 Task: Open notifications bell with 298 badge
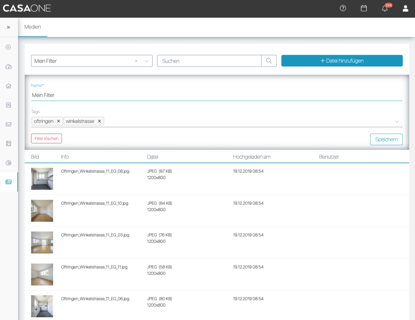click(x=385, y=9)
